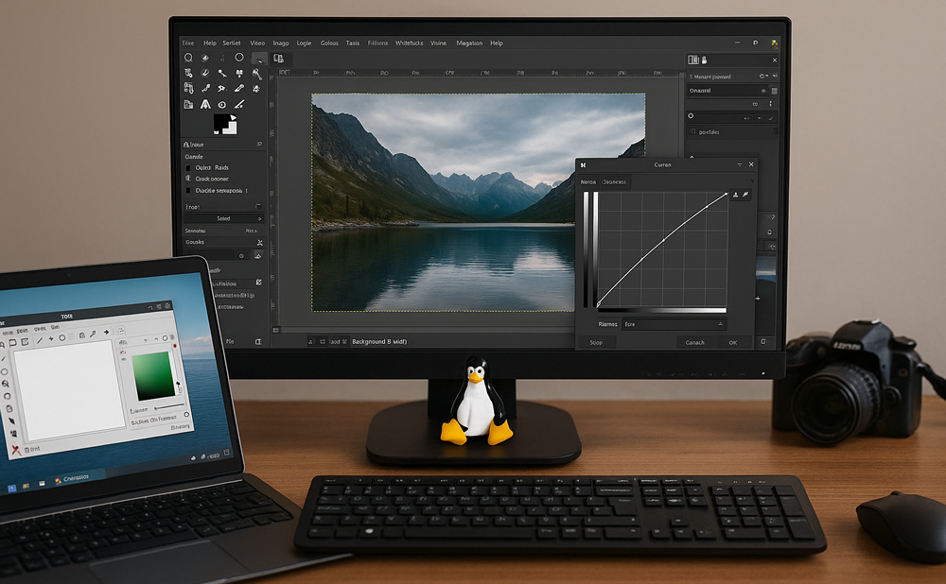The width and height of the screenshot is (946, 584).
Task: Open the 'Megation' menu
Action: pos(469,43)
